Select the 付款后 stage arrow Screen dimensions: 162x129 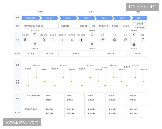pyautogui.click(x=122, y=18)
